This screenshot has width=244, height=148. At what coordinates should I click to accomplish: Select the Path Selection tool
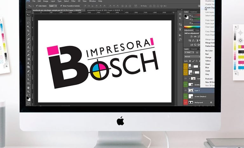28,79
